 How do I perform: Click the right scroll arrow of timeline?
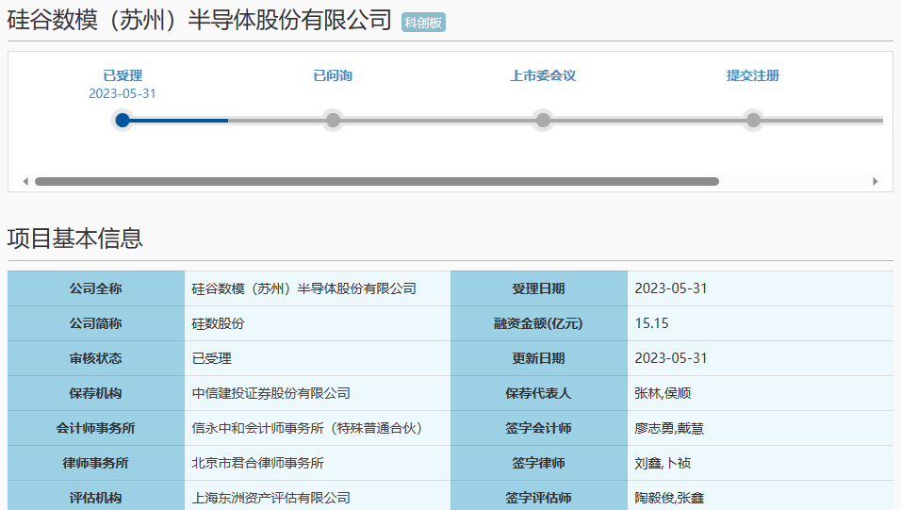coord(876,182)
